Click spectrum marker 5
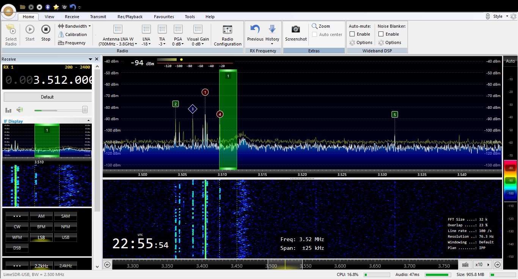Screen dimensions: 518x279 coord(395,114)
